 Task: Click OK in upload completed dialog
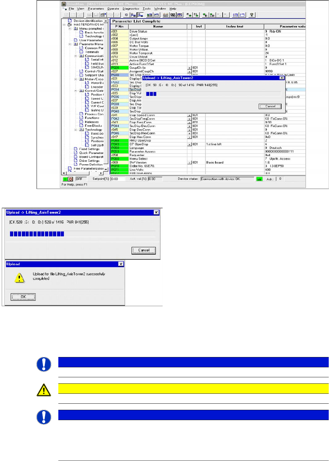pos(23,297)
